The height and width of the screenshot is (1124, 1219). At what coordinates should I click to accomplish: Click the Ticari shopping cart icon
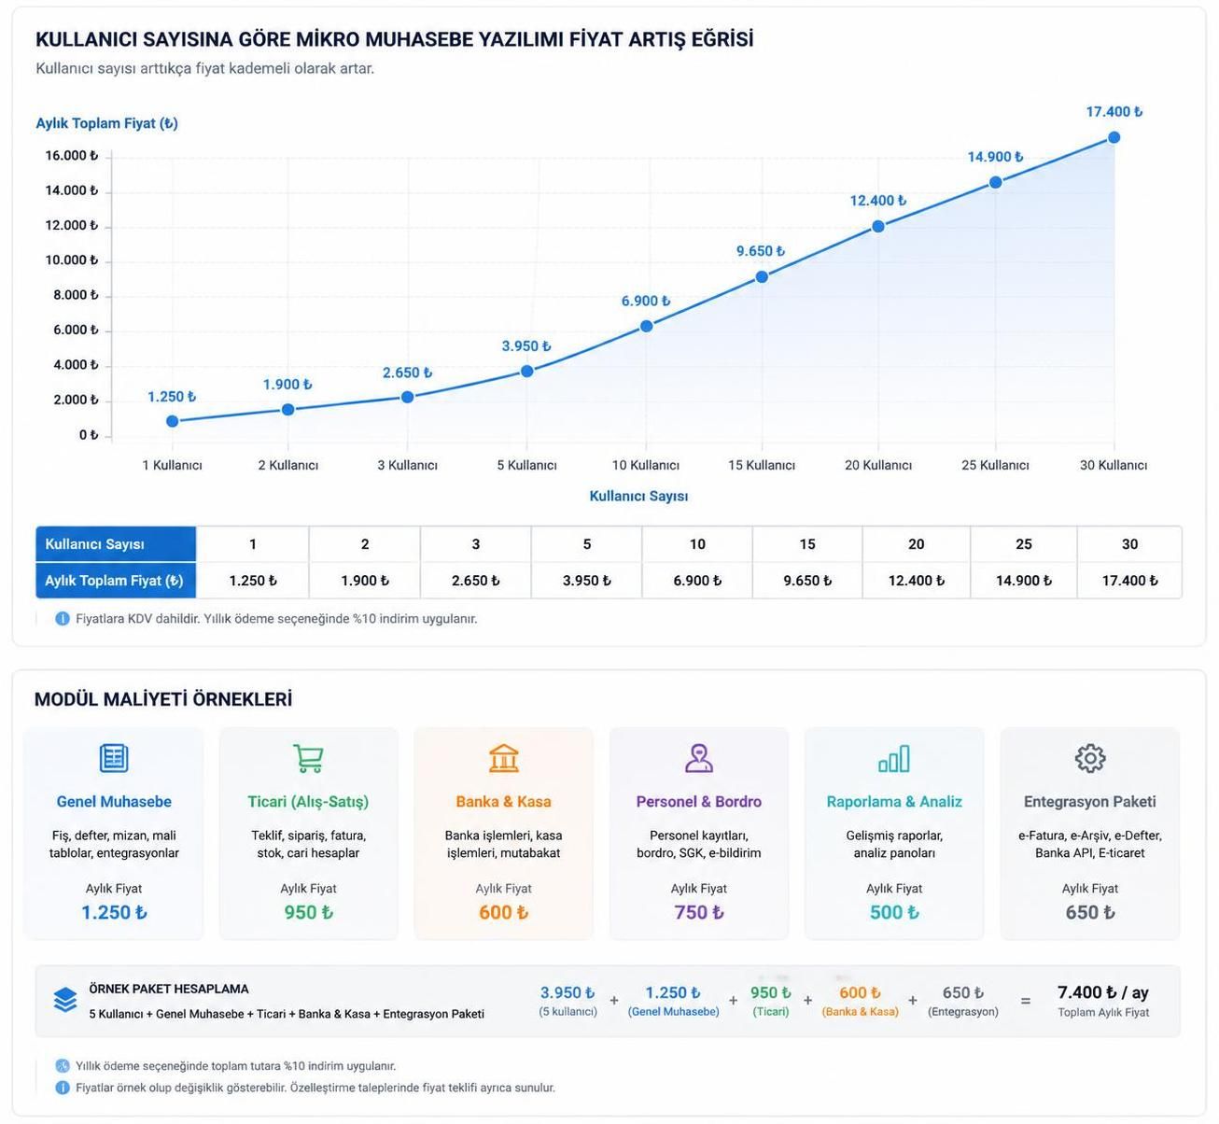coord(308,758)
